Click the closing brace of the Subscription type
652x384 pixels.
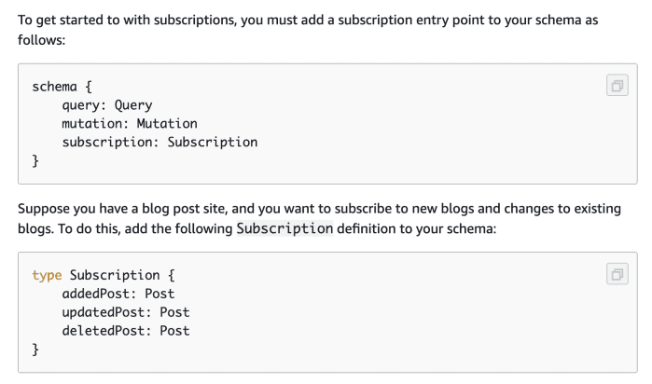(36, 350)
